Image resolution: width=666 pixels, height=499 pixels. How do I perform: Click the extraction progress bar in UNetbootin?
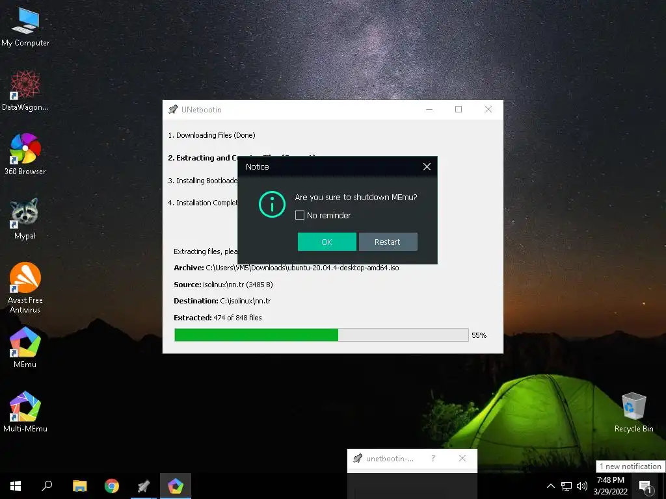point(321,335)
